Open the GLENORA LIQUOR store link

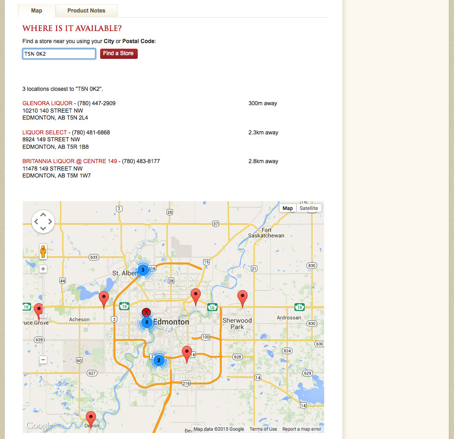click(x=47, y=103)
